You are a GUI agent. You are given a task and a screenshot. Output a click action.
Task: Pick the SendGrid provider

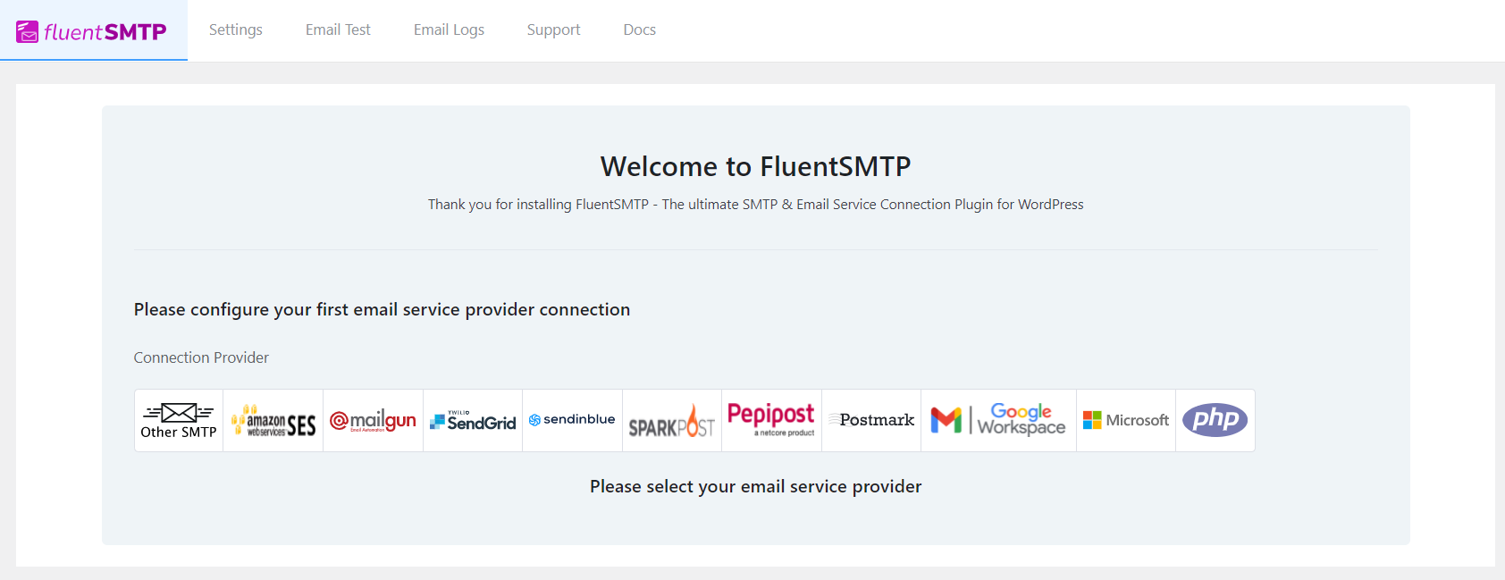473,420
